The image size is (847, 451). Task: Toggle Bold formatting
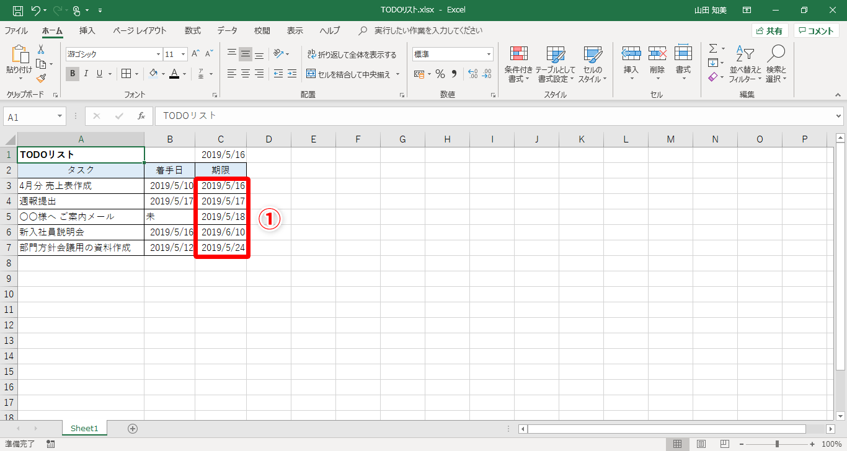[x=73, y=74]
